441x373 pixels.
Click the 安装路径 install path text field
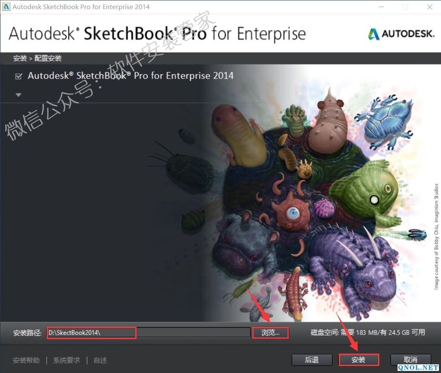pyautogui.click(x=148, y=332)
